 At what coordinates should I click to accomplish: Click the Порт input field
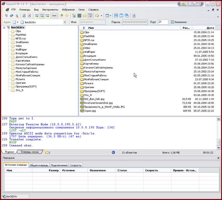(x=163, y=22)
